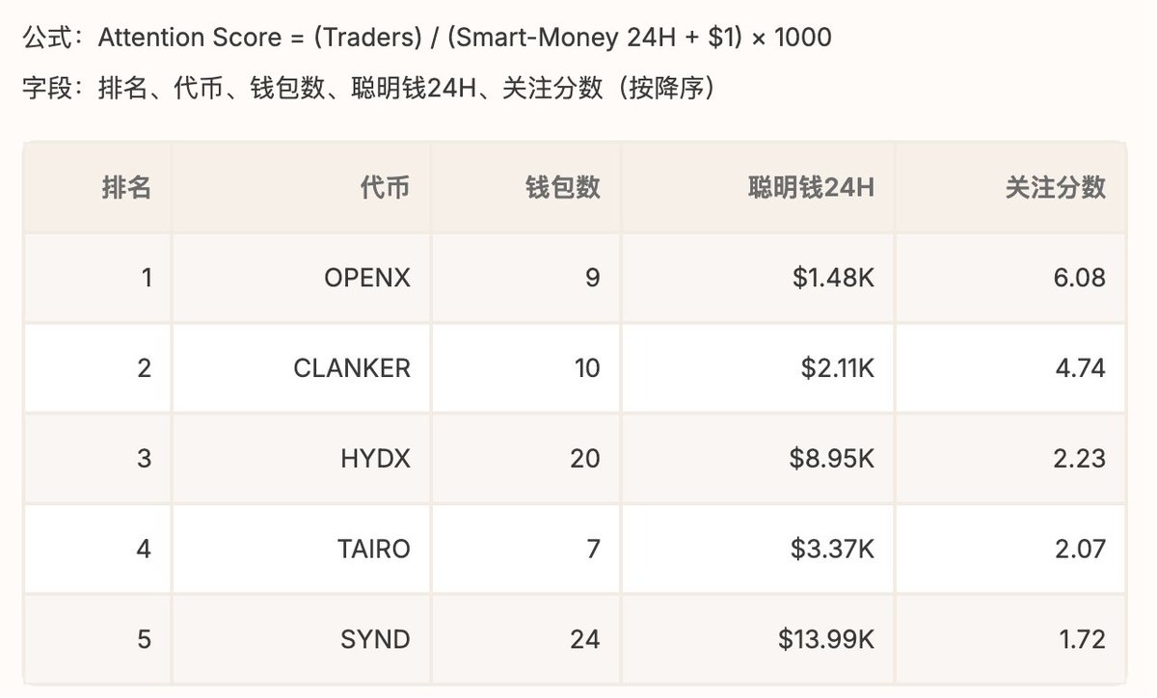
Task: Select the TAIRO token cell
Action: click(x=373, y=550)
